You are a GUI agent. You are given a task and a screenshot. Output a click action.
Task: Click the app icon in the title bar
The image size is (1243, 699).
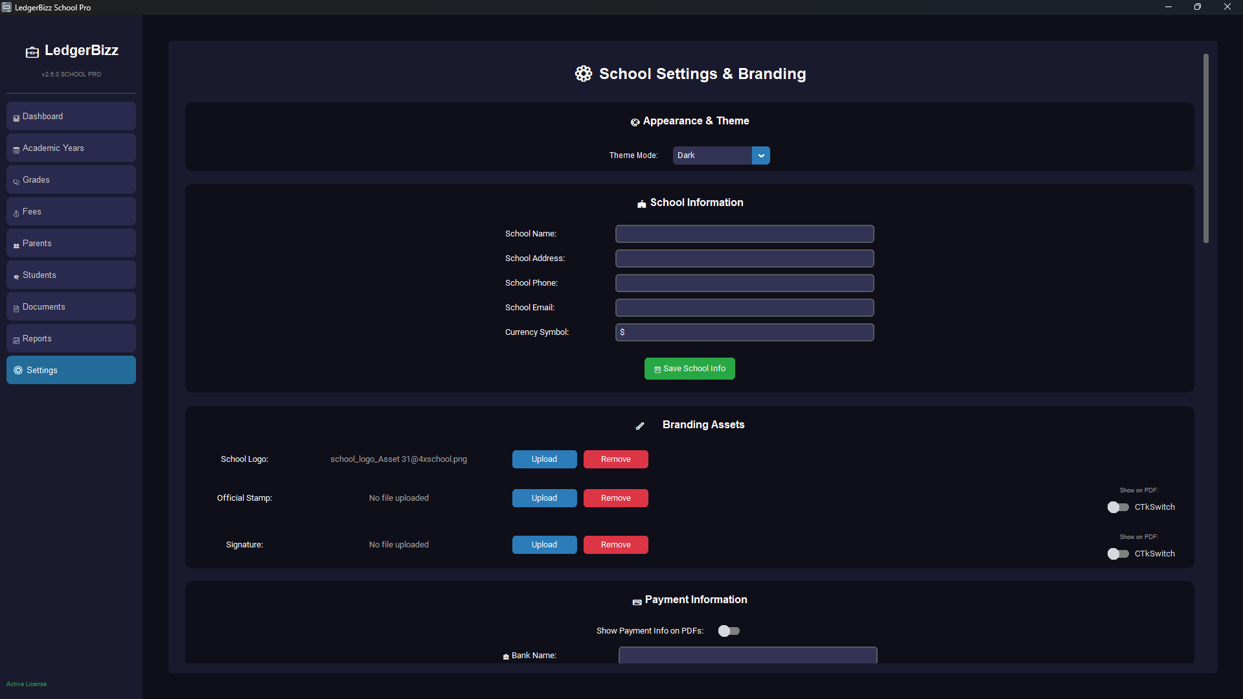pos(6,7)
